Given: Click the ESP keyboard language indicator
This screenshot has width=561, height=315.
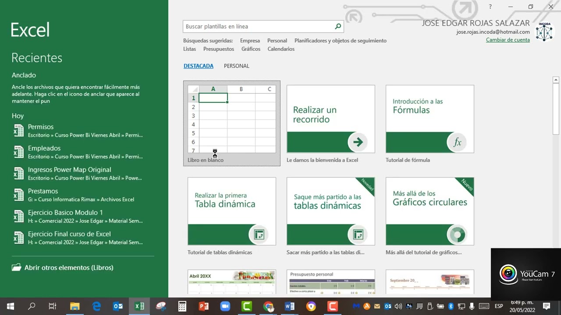Looking at the screenshot, I should point(499,306).
